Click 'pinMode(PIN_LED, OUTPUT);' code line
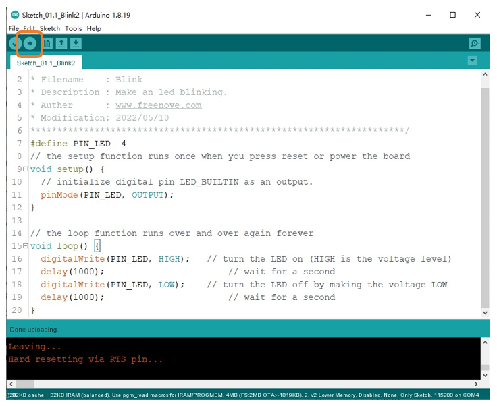Viewport: 497px width, 406px height. [107, 195]
